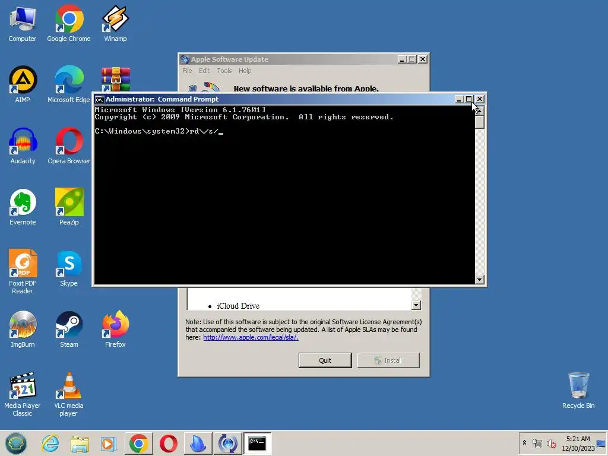
Task: Launch Internet Explorer from the taskbar
Action: [50, 443]
